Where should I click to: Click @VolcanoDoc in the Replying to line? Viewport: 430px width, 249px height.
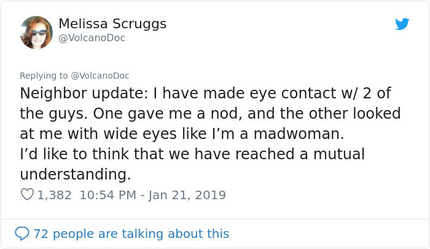(x=100, y=76)
